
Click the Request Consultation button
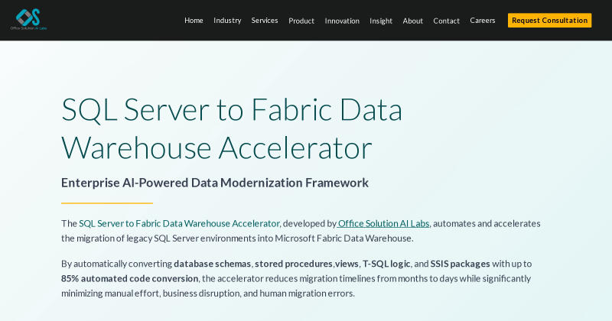tap(549, 21)
